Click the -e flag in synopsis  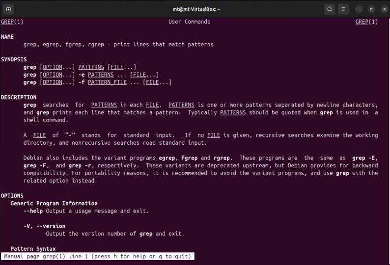click(82, 75)
